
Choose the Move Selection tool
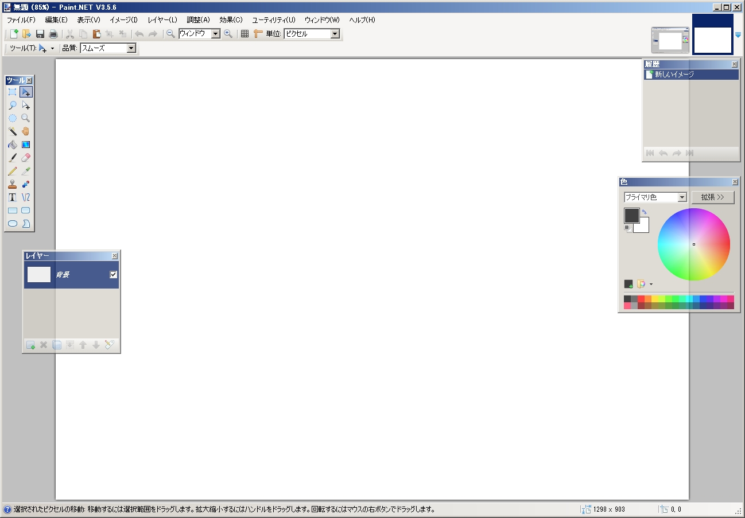(x=26, y=105)
